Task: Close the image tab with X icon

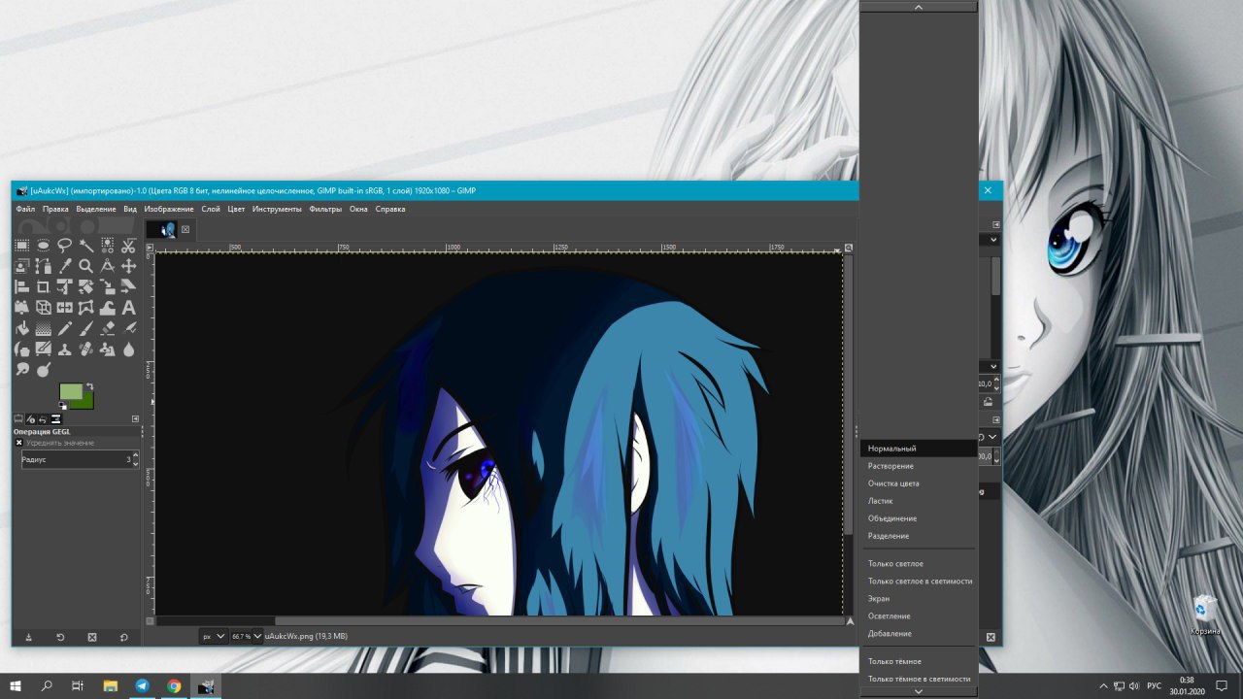Action: point(185,230)
